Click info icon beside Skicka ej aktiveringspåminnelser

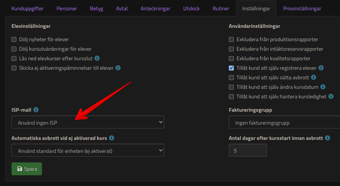pos(118,68)
